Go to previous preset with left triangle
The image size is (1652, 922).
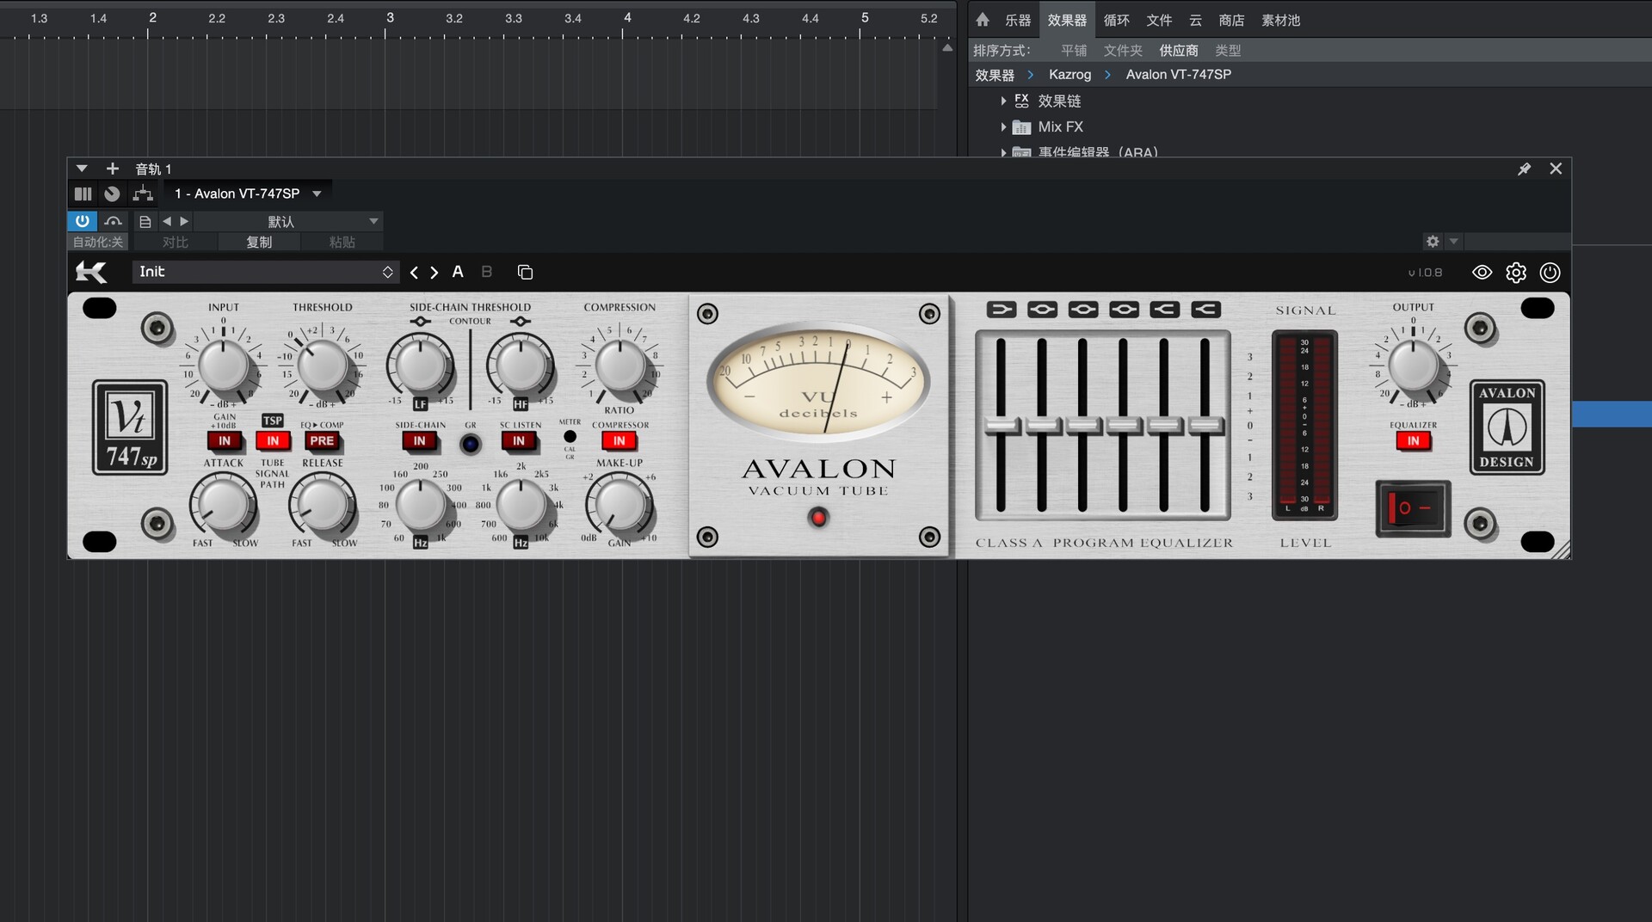point(167,221)
